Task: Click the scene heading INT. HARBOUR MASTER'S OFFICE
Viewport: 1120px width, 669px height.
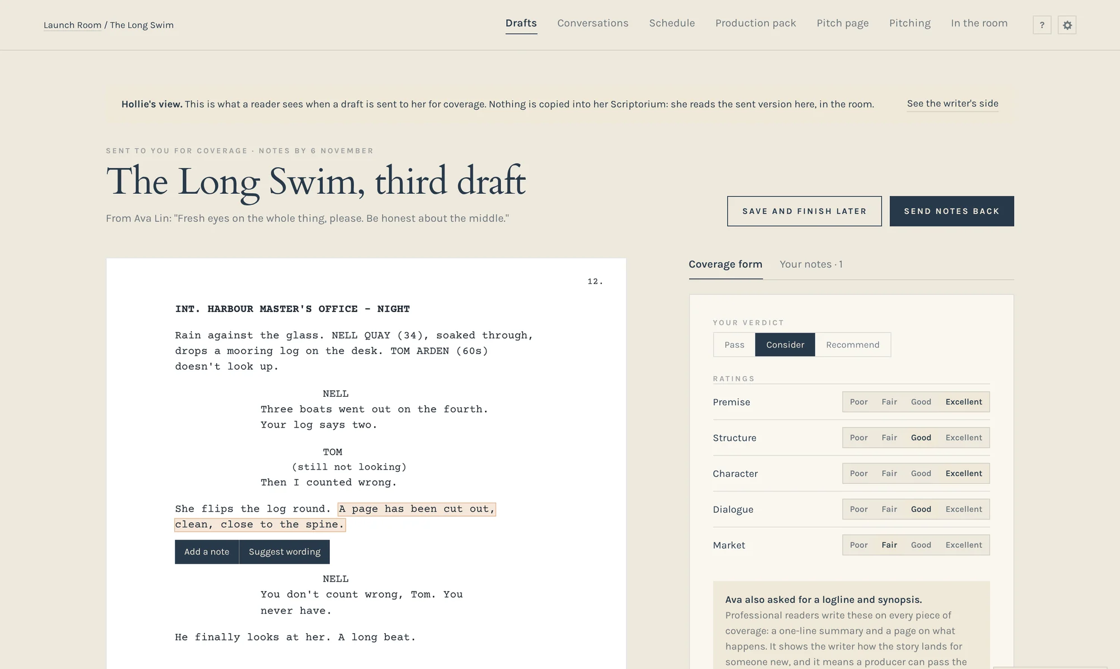Action: [292, 309]
